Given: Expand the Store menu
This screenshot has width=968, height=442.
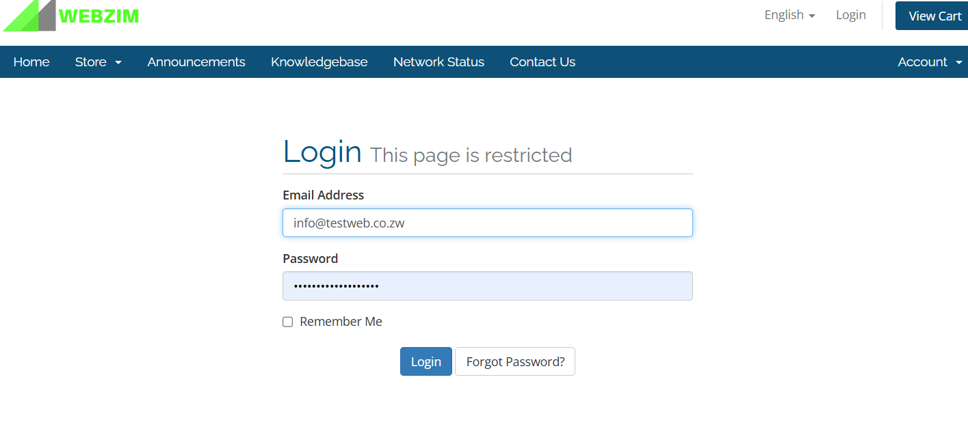Looking at the screenshot, I should click(99, 62).
